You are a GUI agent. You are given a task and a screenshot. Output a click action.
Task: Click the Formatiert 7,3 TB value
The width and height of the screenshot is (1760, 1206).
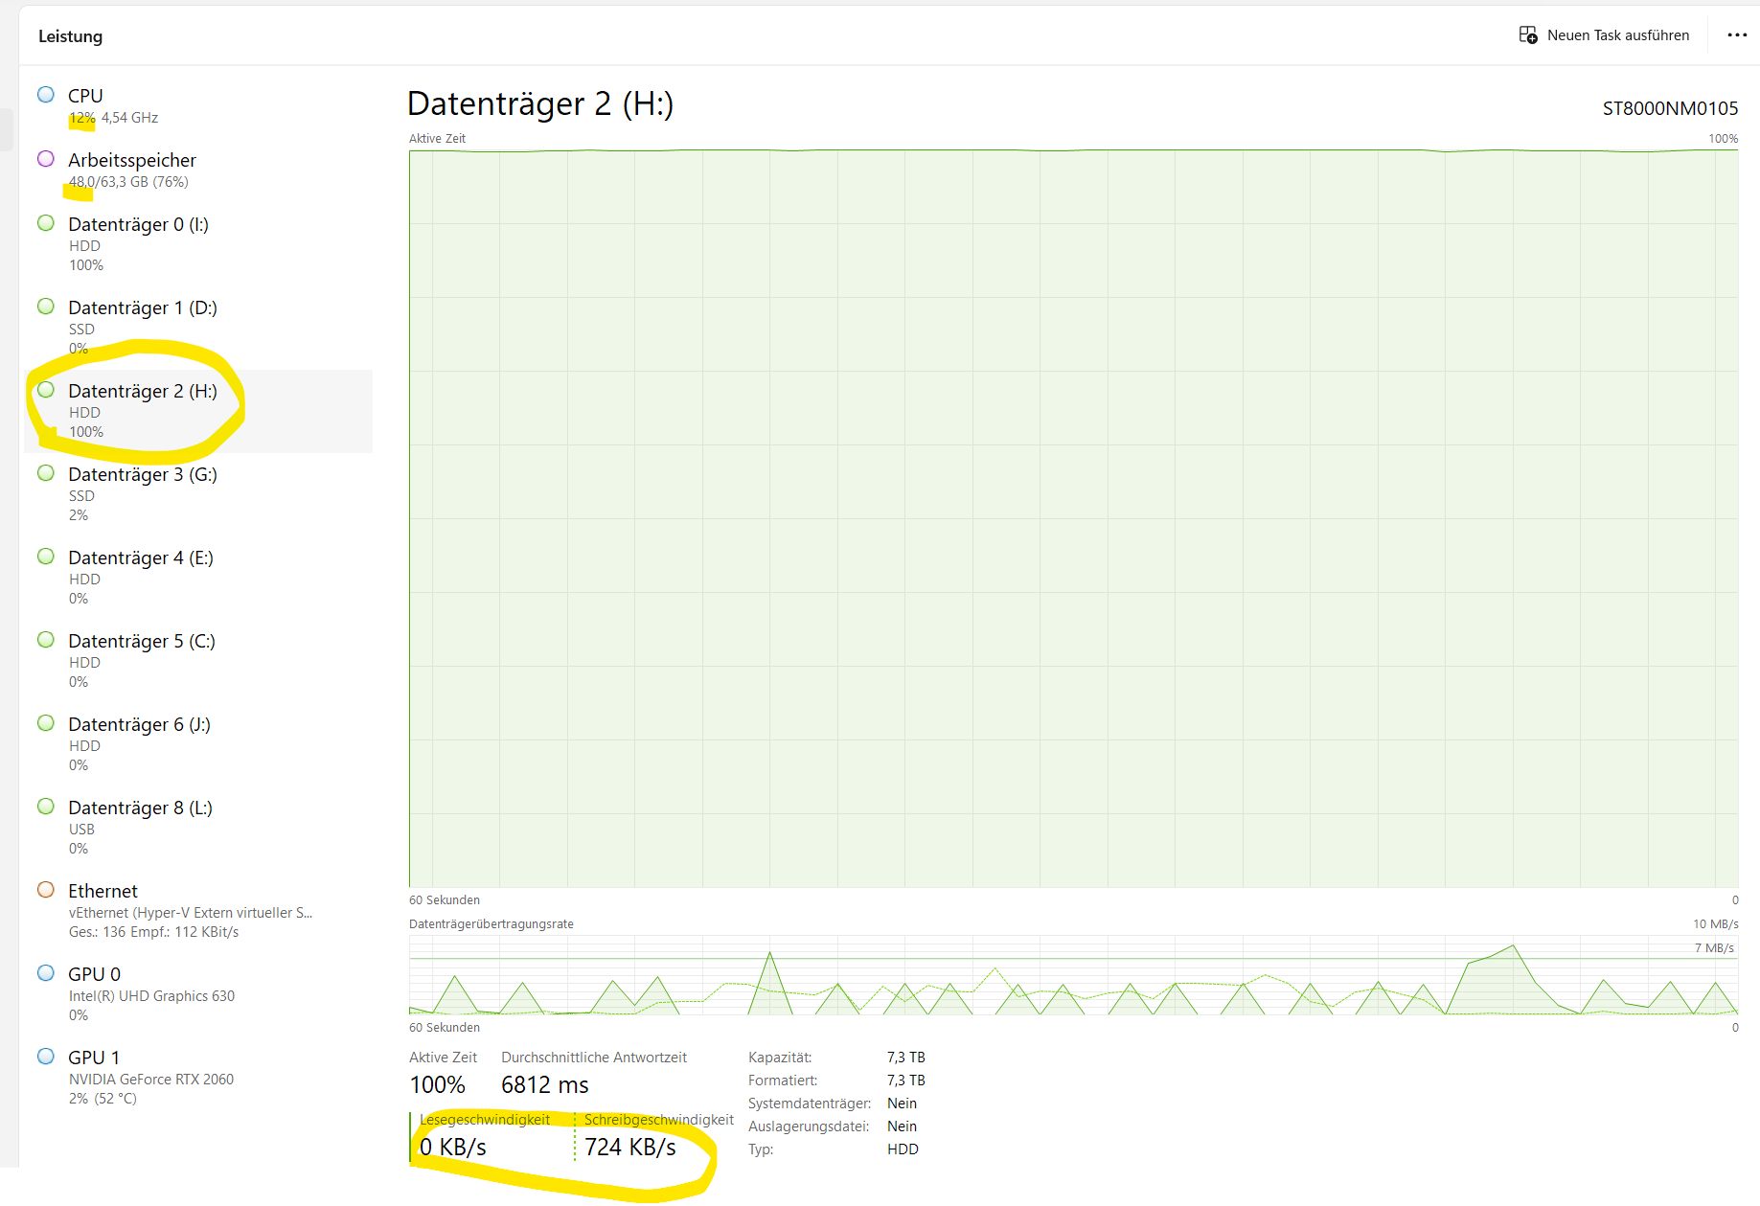[905, 1081]
